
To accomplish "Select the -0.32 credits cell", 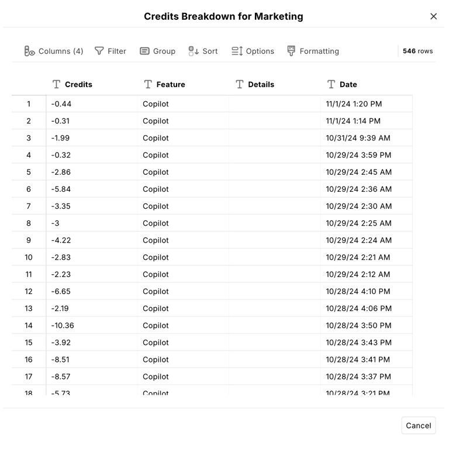I will click(x=92, y=155).
